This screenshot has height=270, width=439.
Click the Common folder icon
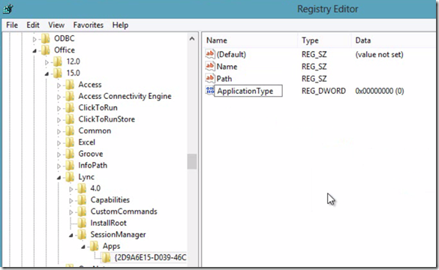click(x=70, y=131)
